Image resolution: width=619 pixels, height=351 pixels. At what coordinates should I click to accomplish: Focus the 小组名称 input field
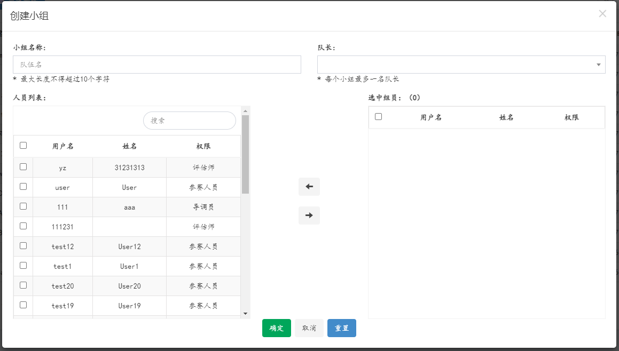tap(157, 65)
